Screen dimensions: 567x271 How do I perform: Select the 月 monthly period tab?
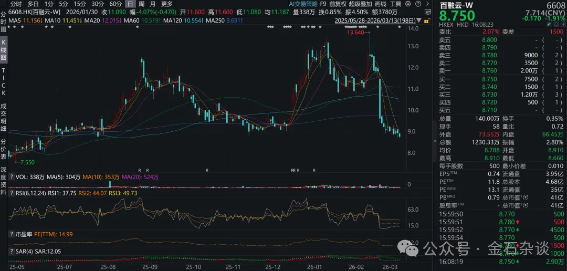click(153, 4)
